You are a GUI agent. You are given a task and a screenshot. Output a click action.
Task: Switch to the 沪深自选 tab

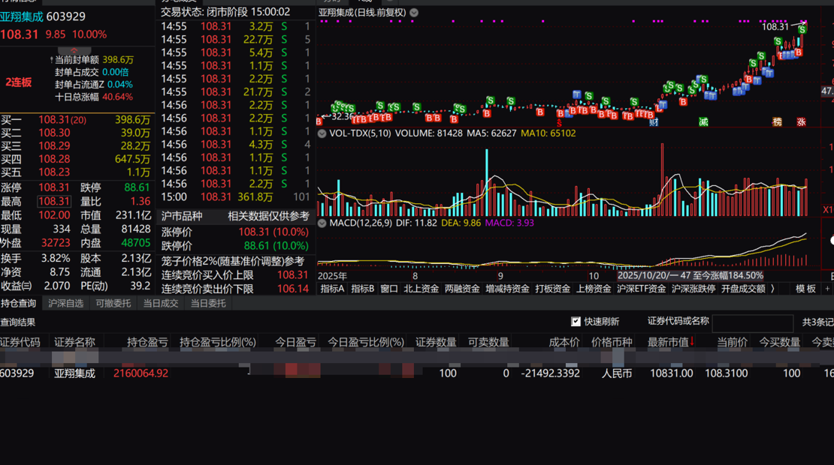click(x=66, y=304)
